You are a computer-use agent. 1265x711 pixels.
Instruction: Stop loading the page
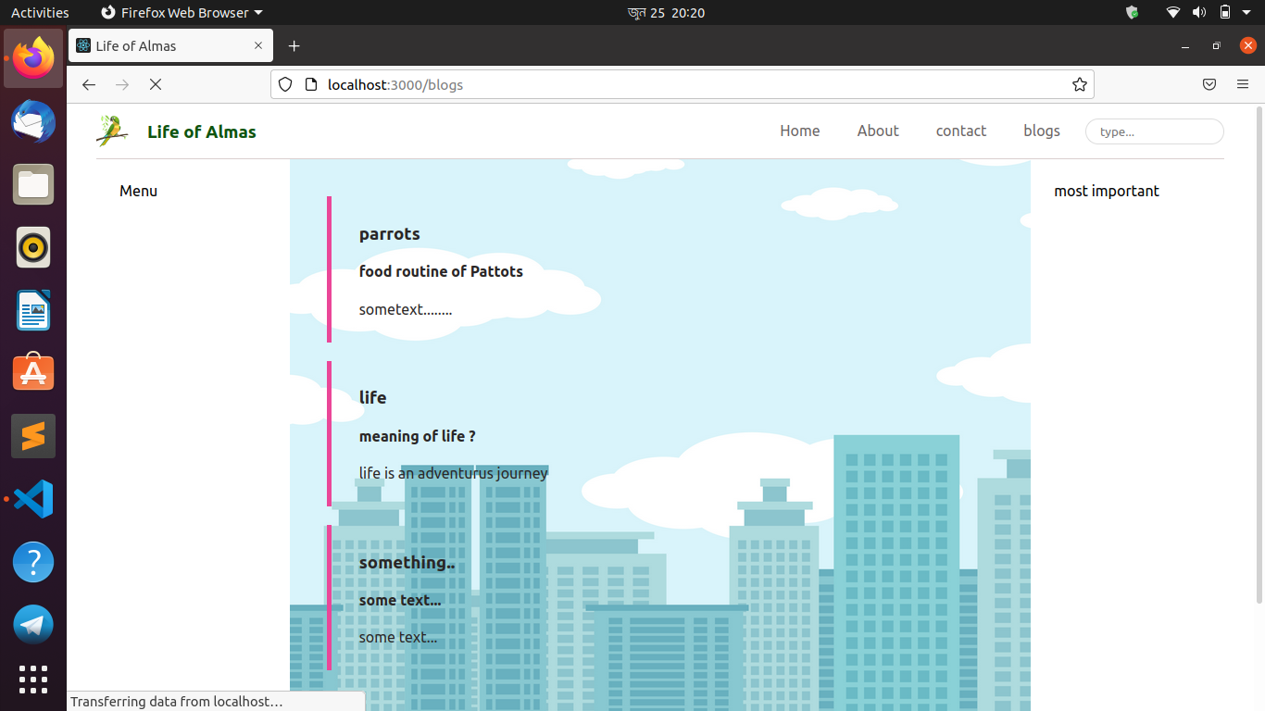[155, 84]
